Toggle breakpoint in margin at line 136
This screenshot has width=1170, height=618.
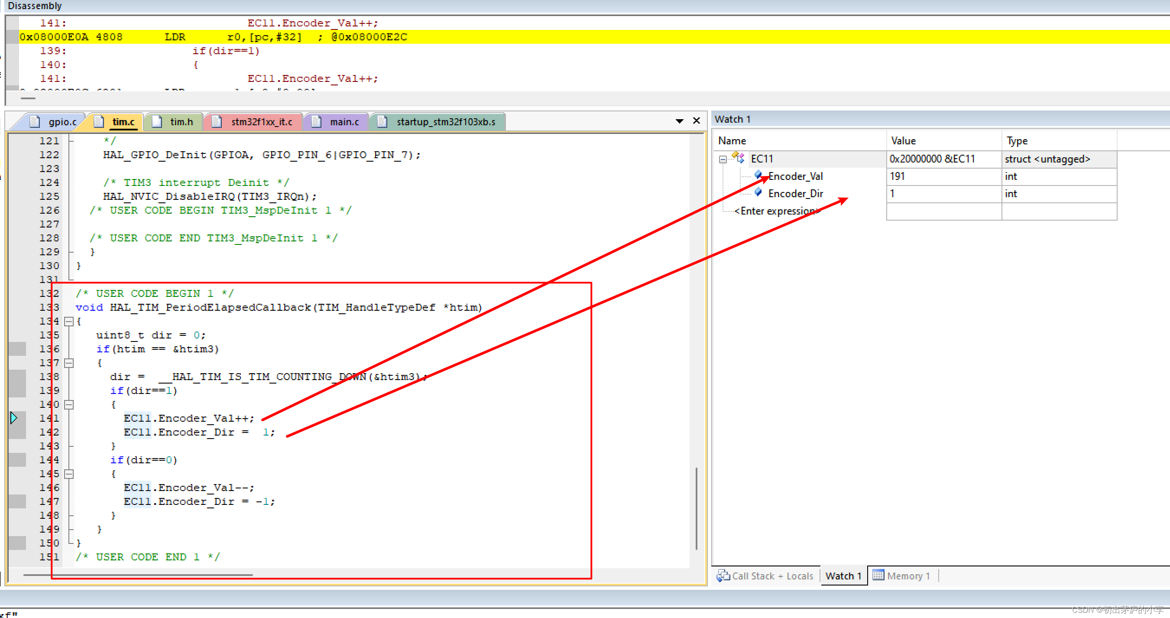coord(17,349)
